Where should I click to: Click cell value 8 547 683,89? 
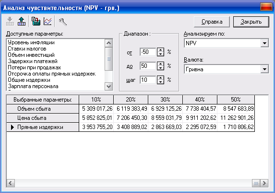click(236, 109)
